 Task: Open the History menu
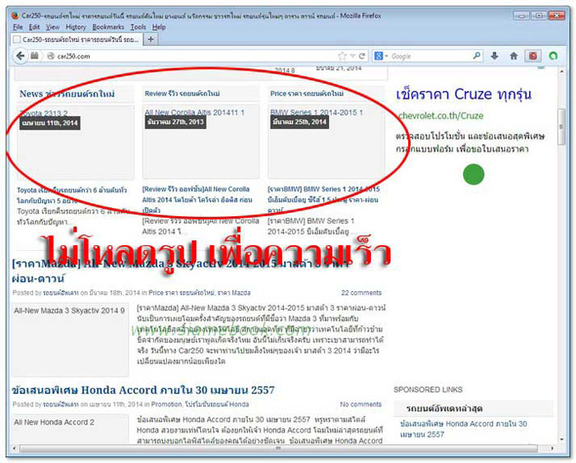76,27
